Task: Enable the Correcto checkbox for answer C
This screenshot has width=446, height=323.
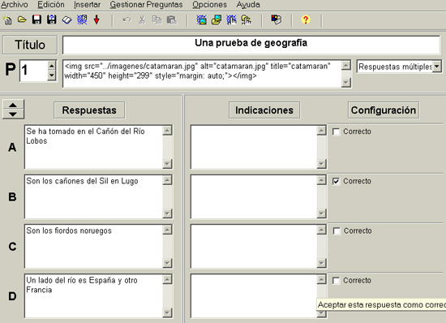Action: pos(337,231)
